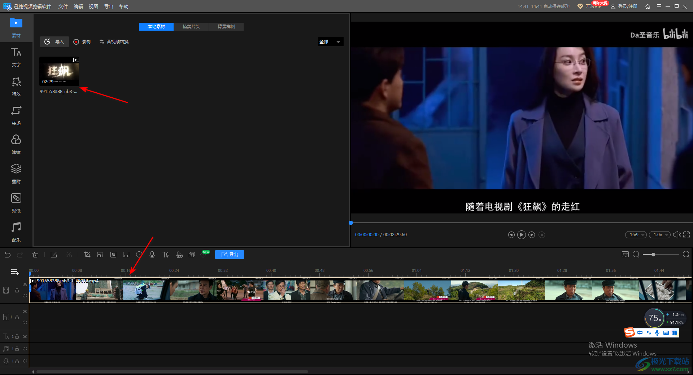Click the preview playback progress slider

pos(522,223)
